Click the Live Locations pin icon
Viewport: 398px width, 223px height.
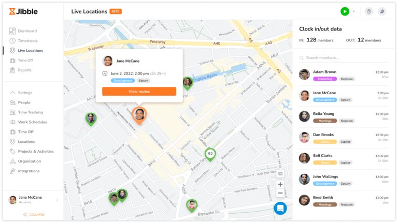coord(12,50)
